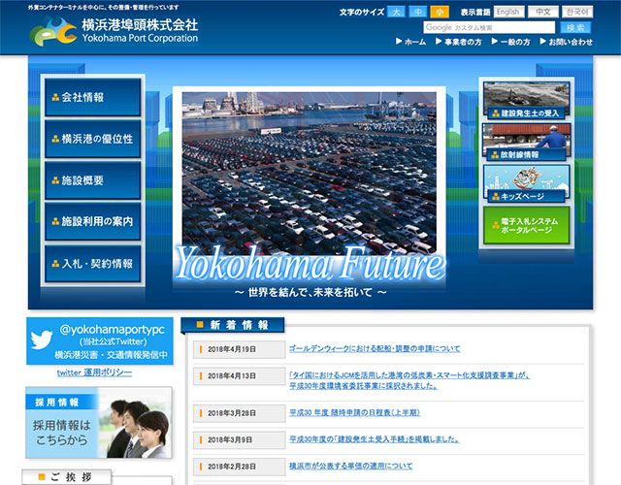This screenshot has width=621, height=485.
Task: Open the 会社情報 menu button
Action: [93, 97]
